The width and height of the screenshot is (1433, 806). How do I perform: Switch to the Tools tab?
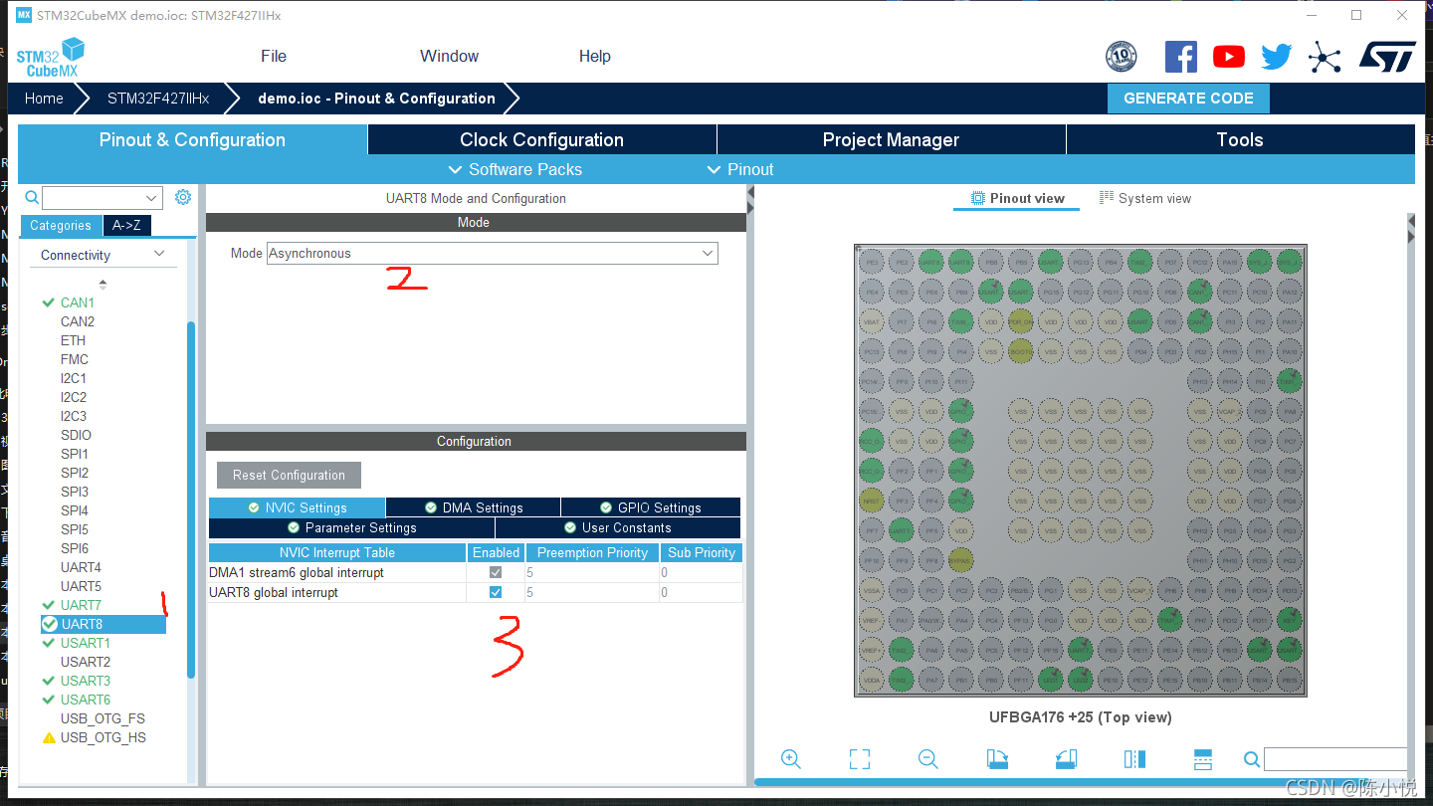point(1240,139)
